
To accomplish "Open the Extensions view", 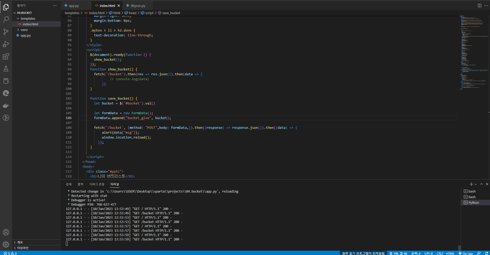I will tap(6, 56).
